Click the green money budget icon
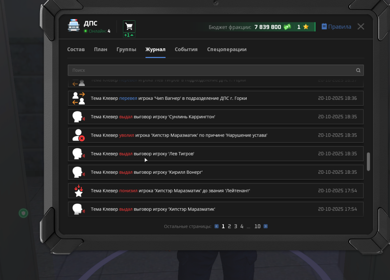This screenshot has height=280, width=390. (x=287, y=27)
